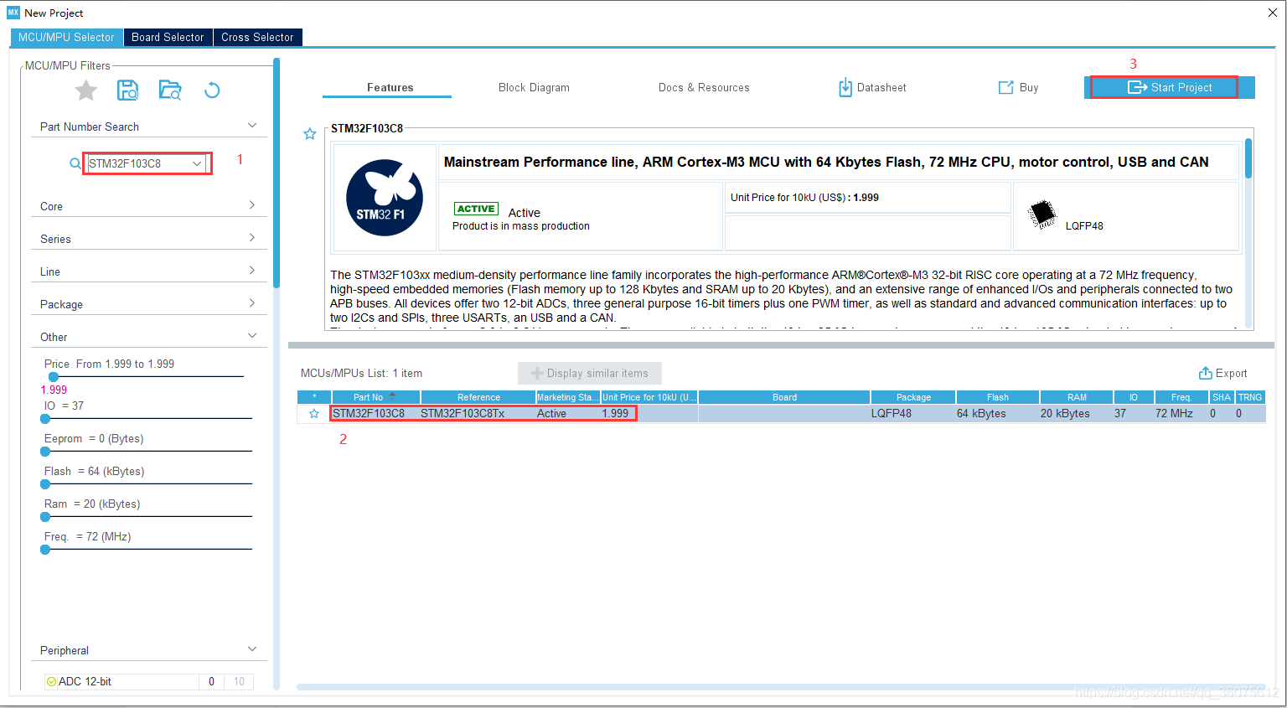This screenshot has width=1287, height=708.
Task: Adjust the Price slider handle
Action: [x=54, y=377]
